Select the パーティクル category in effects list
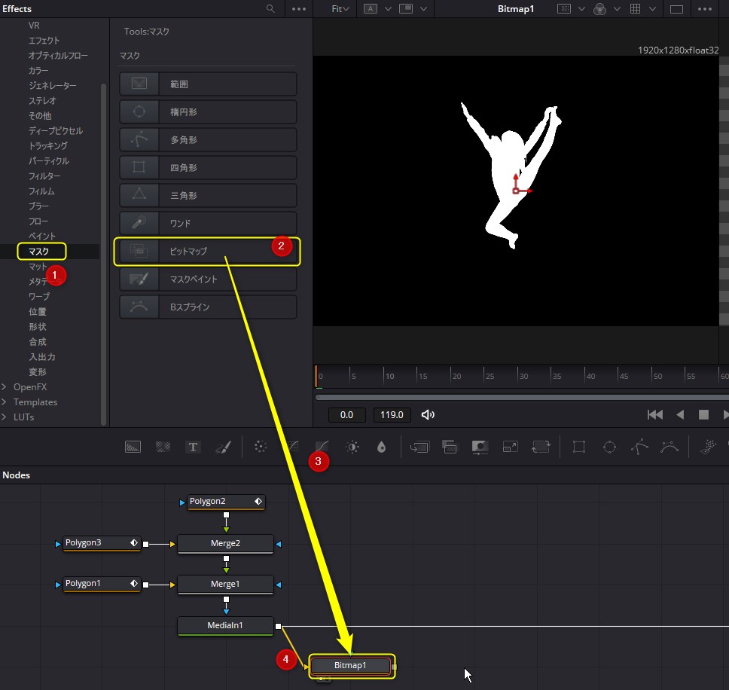Viewport: 729px width, 690px height. (49, 161)
